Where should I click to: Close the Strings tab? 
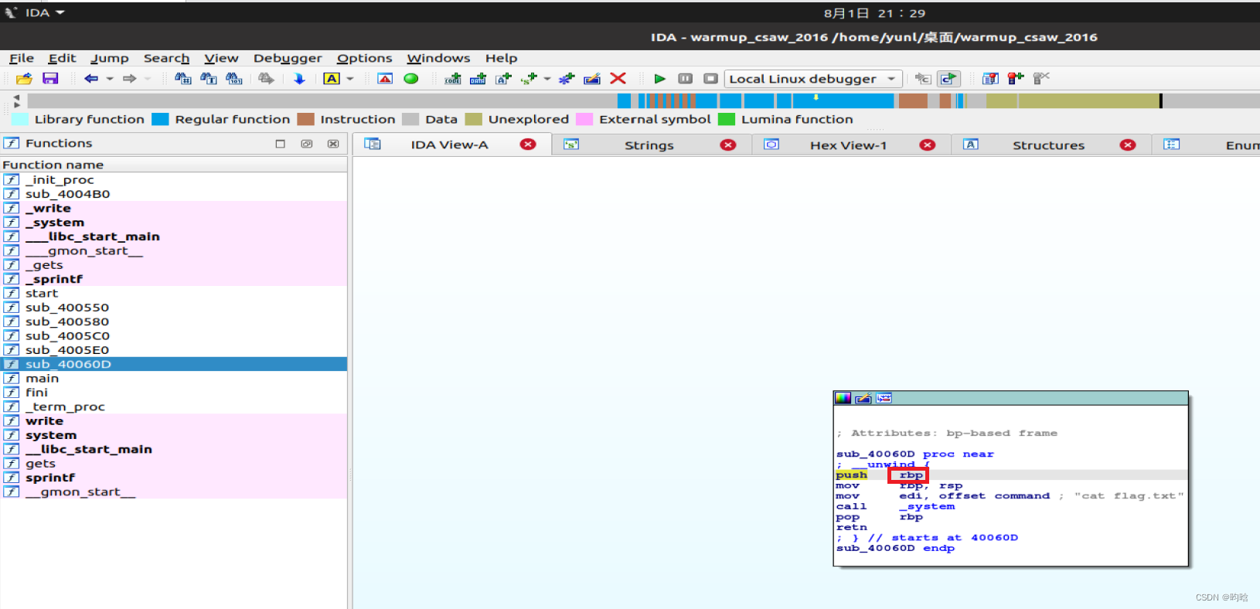(728, 145)
